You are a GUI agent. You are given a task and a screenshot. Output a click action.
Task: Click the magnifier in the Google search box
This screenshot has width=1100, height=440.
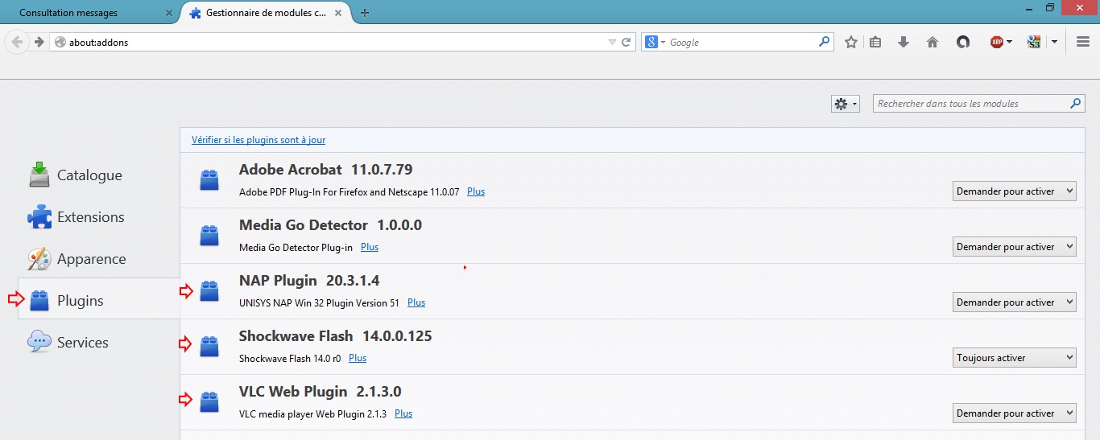pos(824,42)
